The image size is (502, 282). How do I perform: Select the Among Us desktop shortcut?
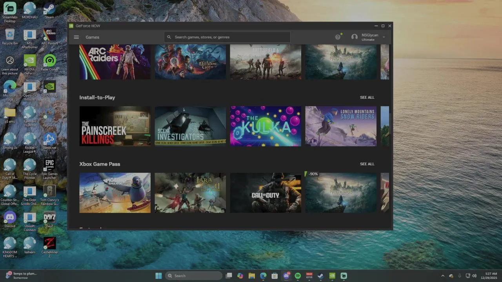click(x=10, y=142)
